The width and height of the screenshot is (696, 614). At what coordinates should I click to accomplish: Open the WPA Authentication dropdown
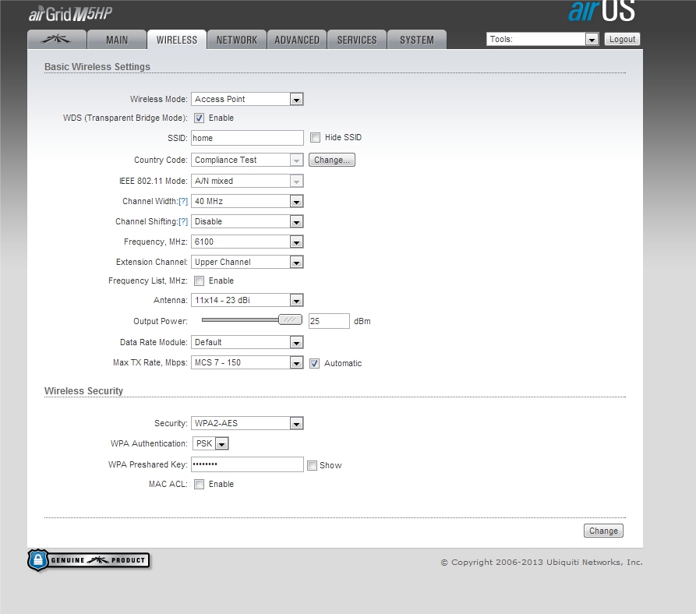pyautogui.click(x=210, y=443)
